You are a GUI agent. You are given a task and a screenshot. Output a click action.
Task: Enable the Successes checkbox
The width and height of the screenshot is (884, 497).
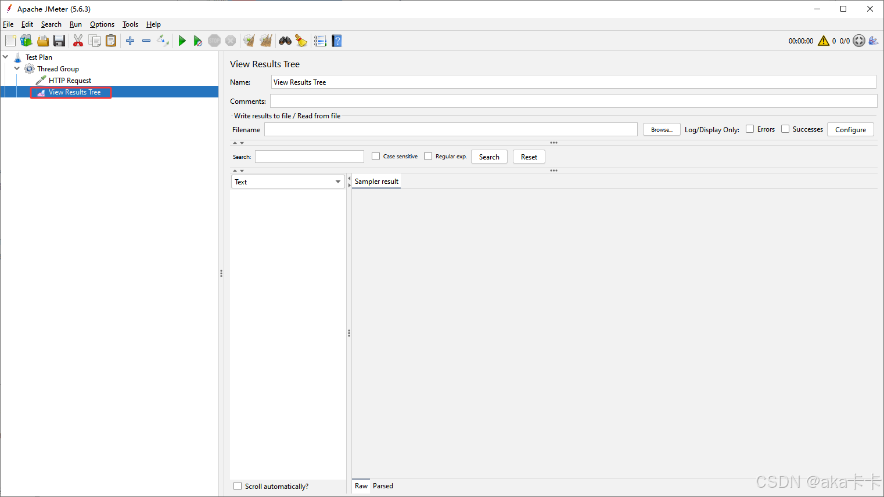(x=785, y=129)
